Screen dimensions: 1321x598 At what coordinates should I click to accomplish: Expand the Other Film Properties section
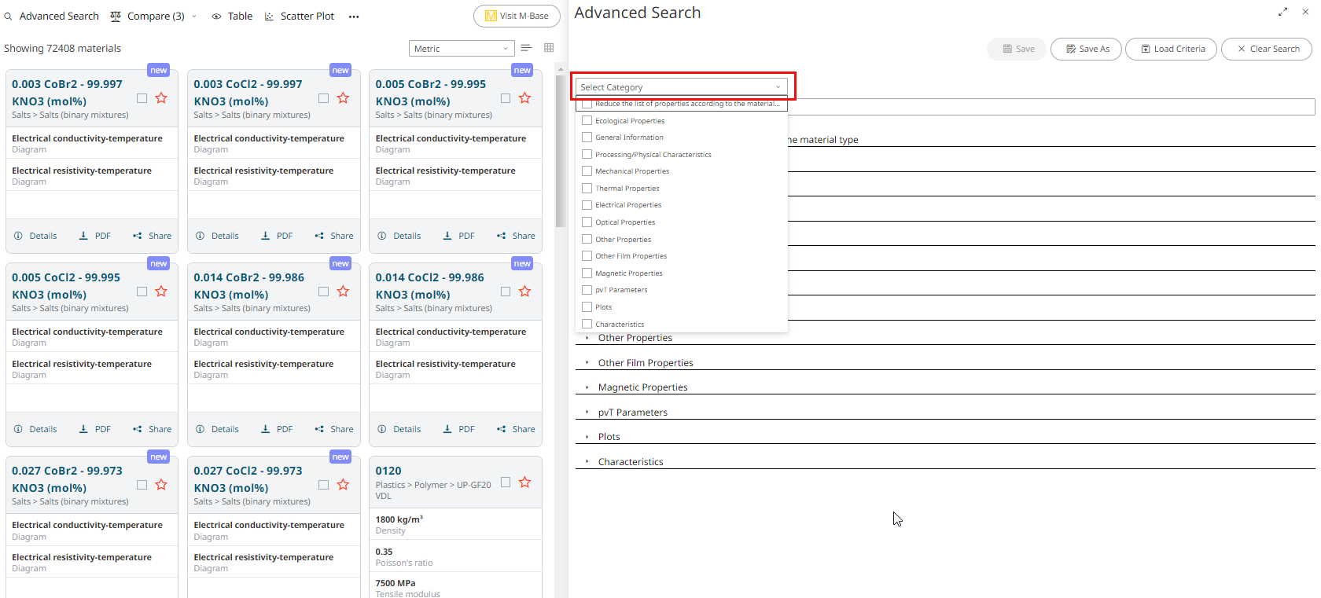pyautogui.click(x=587, y=363)
